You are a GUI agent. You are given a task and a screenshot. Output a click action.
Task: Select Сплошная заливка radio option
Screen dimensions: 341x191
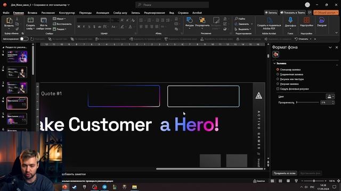[x=278, y=70]
